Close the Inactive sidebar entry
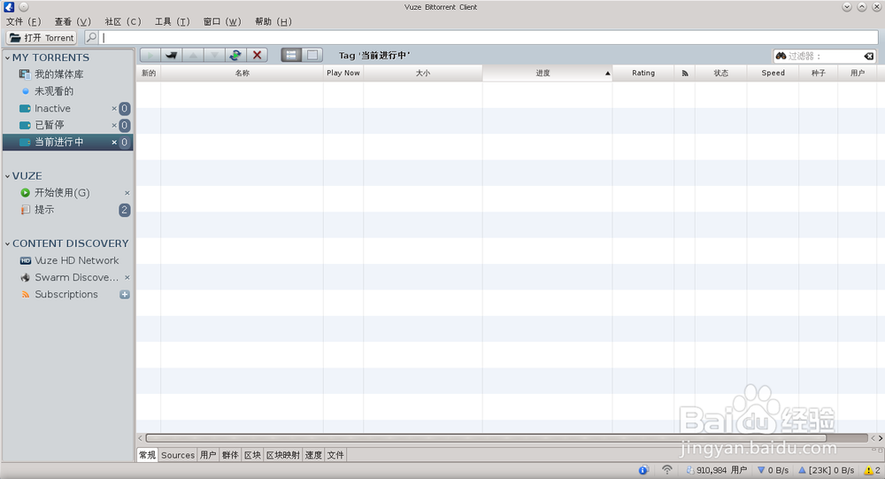This screenshot has height=479, width=885. [x=114, y=108]
